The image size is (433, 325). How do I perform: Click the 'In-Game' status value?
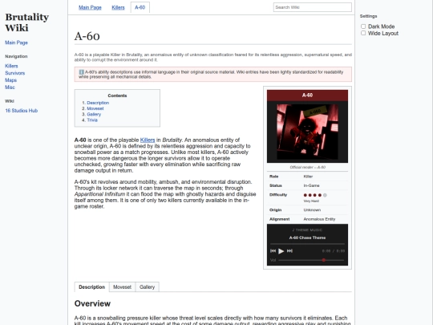311,185
